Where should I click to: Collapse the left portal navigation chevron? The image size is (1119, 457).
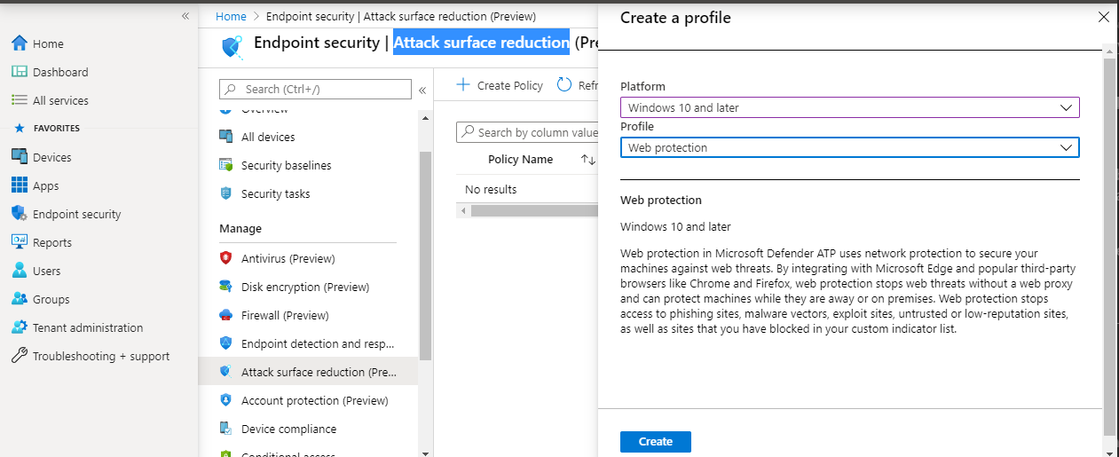(x=185, y=16)
